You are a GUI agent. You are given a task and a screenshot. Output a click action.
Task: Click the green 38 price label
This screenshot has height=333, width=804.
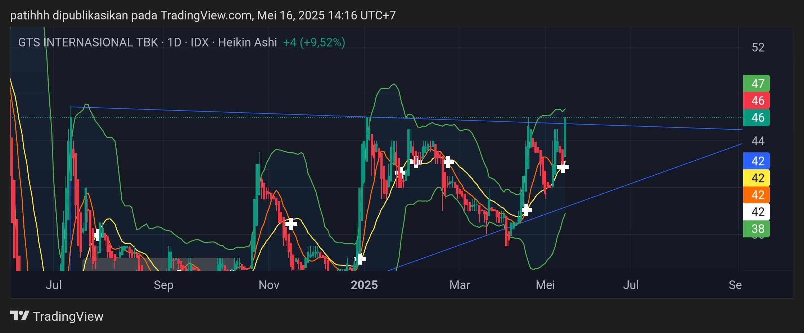[756, 229]
